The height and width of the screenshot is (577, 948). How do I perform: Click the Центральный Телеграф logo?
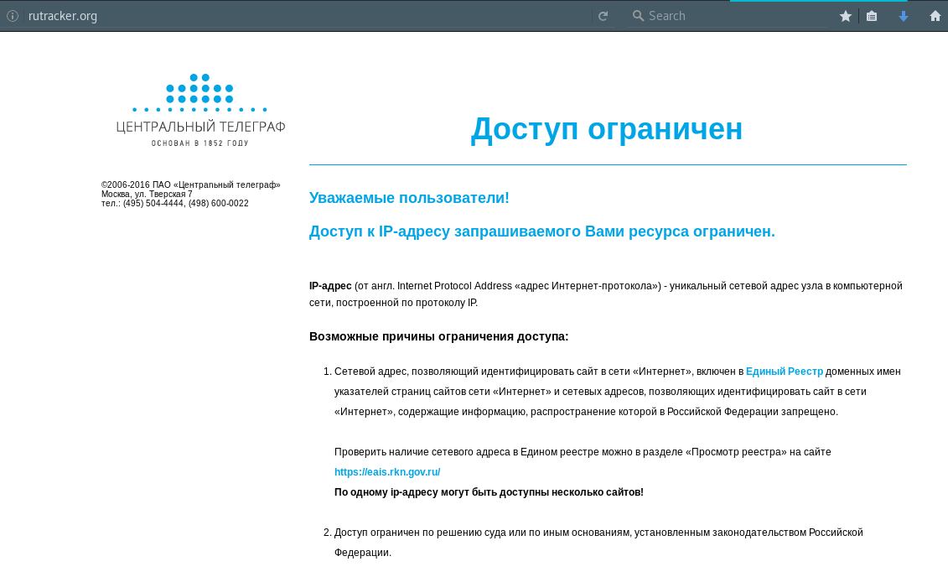pyautogui.click(x=200, y=110)
